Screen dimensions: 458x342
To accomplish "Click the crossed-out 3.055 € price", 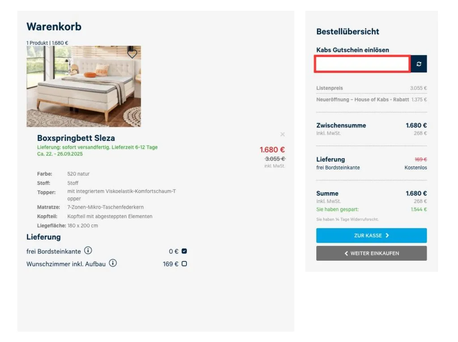I will [274, 159].
